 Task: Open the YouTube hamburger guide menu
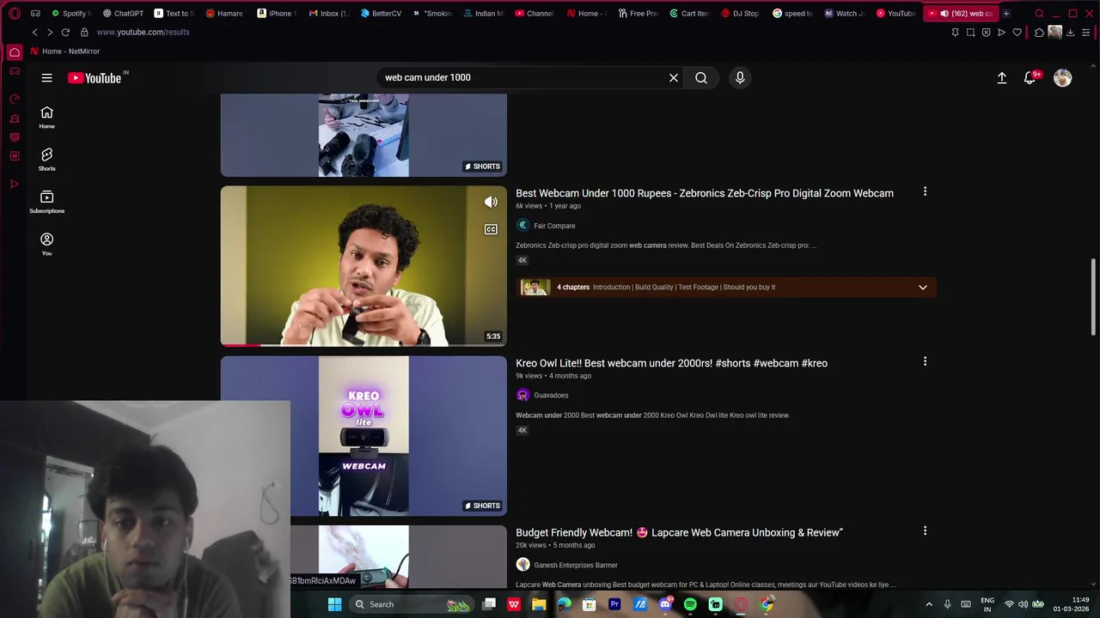[x=46, y=77]
